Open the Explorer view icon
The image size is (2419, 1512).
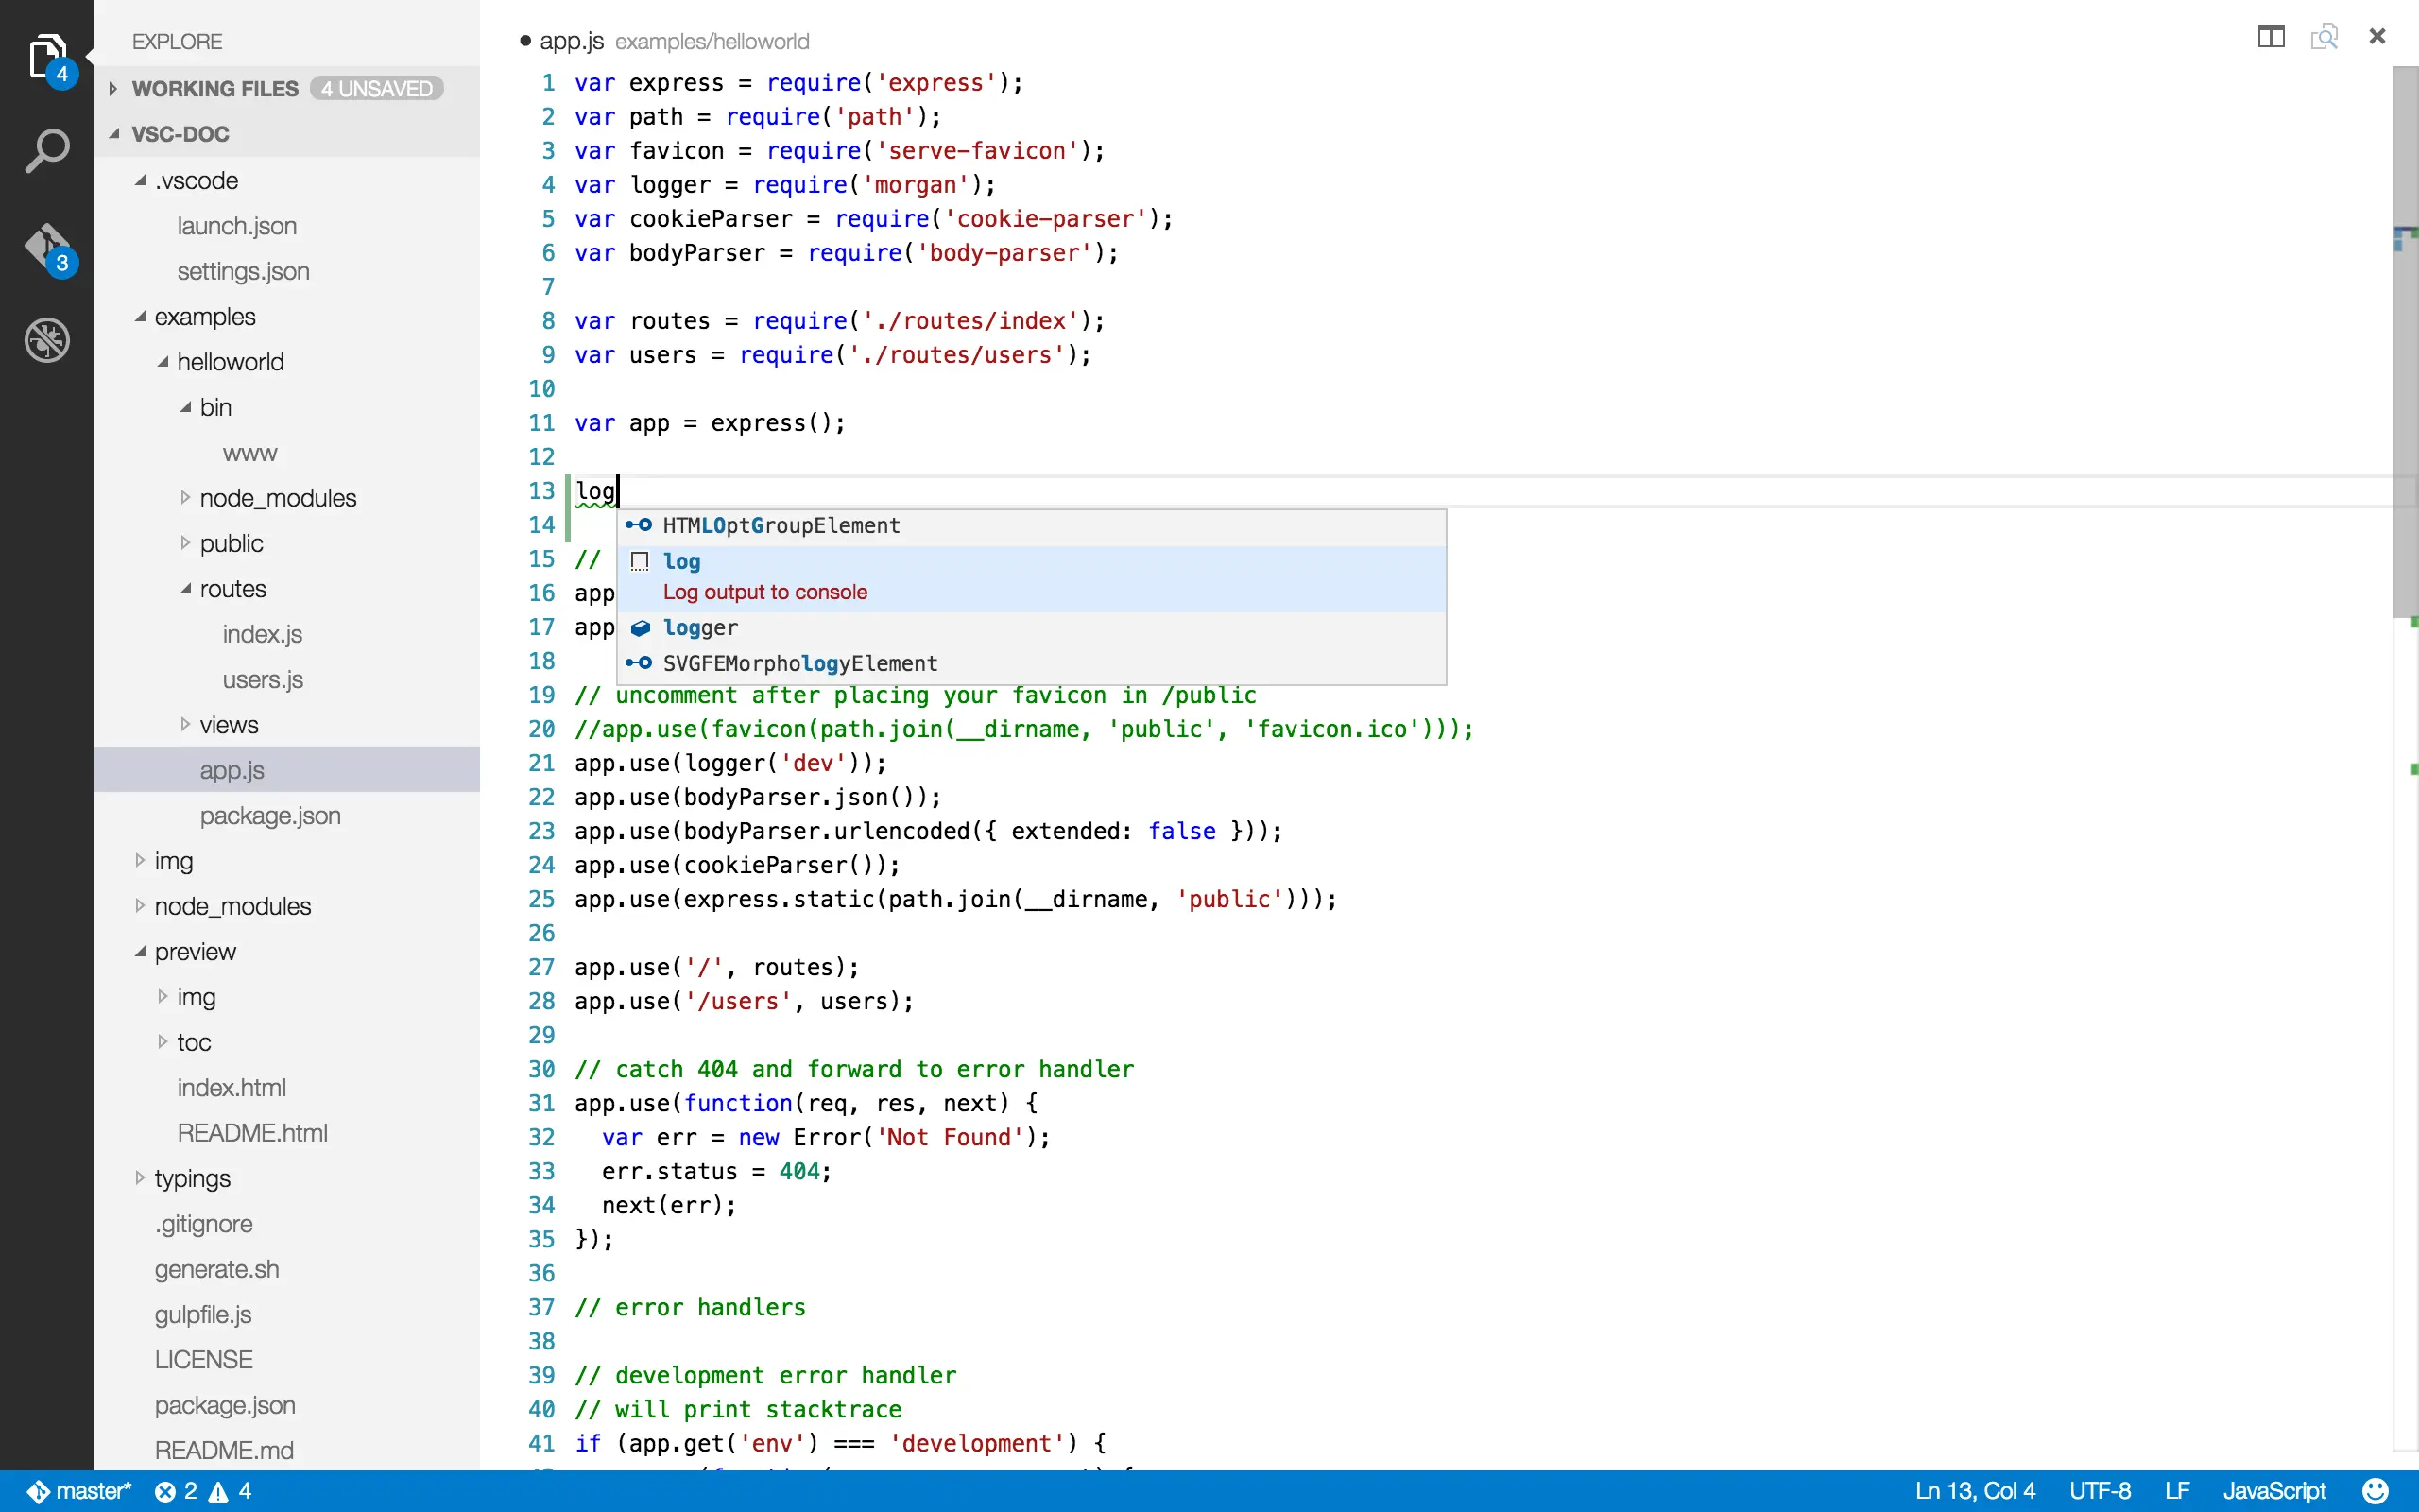click(x=47, y=57)
